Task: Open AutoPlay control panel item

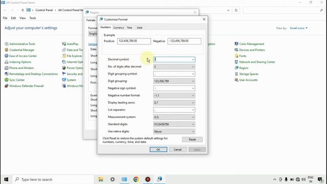Action: 71,44
